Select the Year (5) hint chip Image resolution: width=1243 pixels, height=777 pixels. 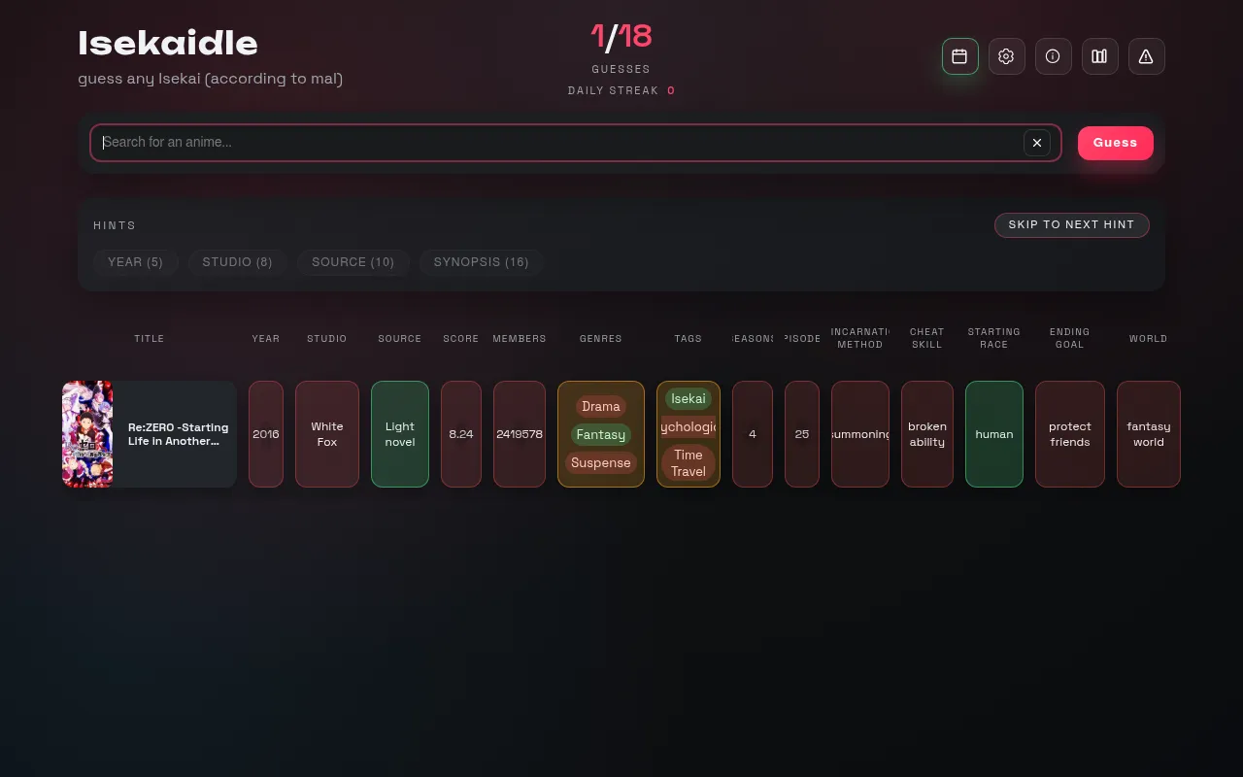click(x=135, y=262)
